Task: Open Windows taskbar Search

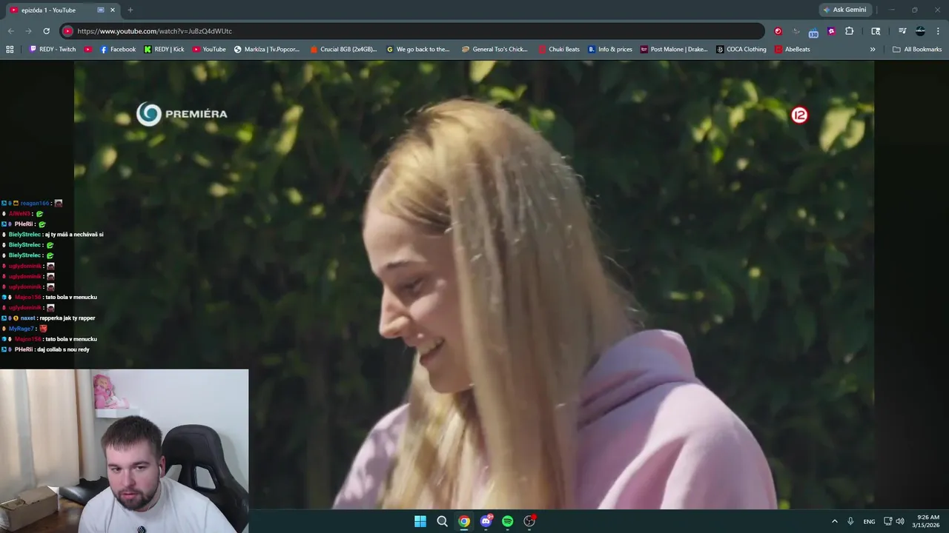Action: (x=442, y=521)
